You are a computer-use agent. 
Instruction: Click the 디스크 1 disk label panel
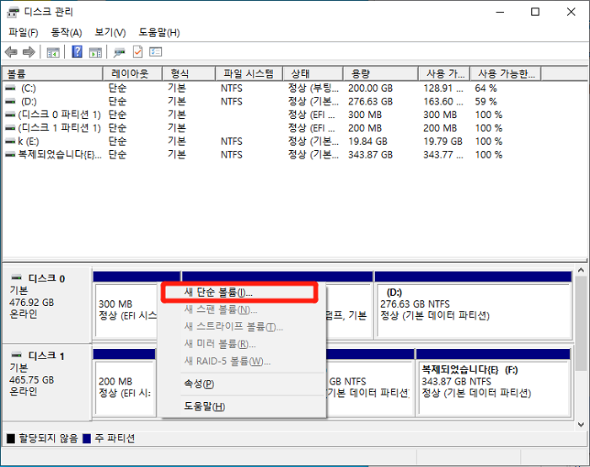(x=46, y=380)
